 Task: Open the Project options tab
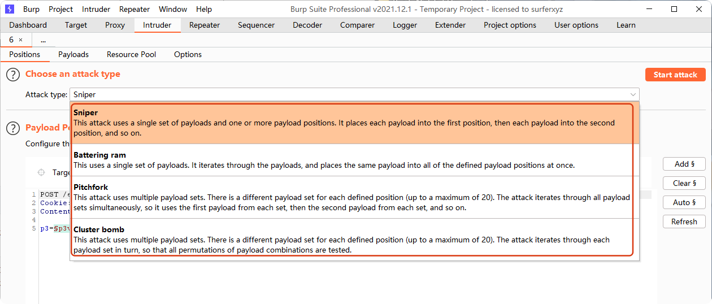pyautogui.click(x=510, y=25)
